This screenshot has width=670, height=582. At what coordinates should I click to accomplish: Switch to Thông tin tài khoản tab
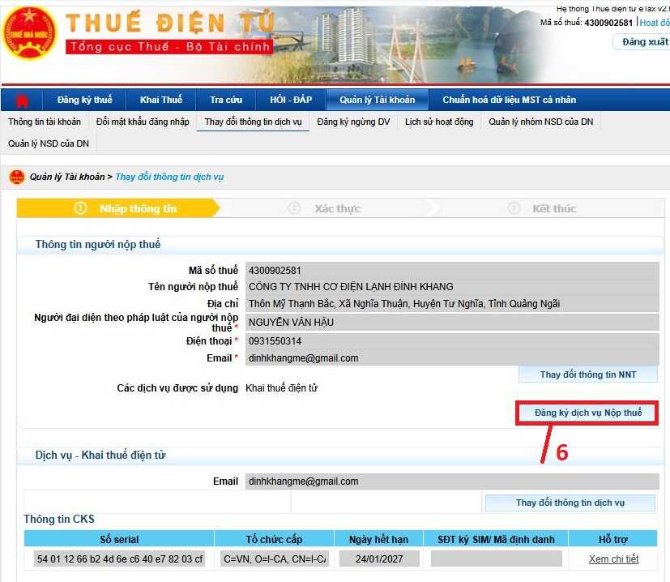[x=45, y=122]
